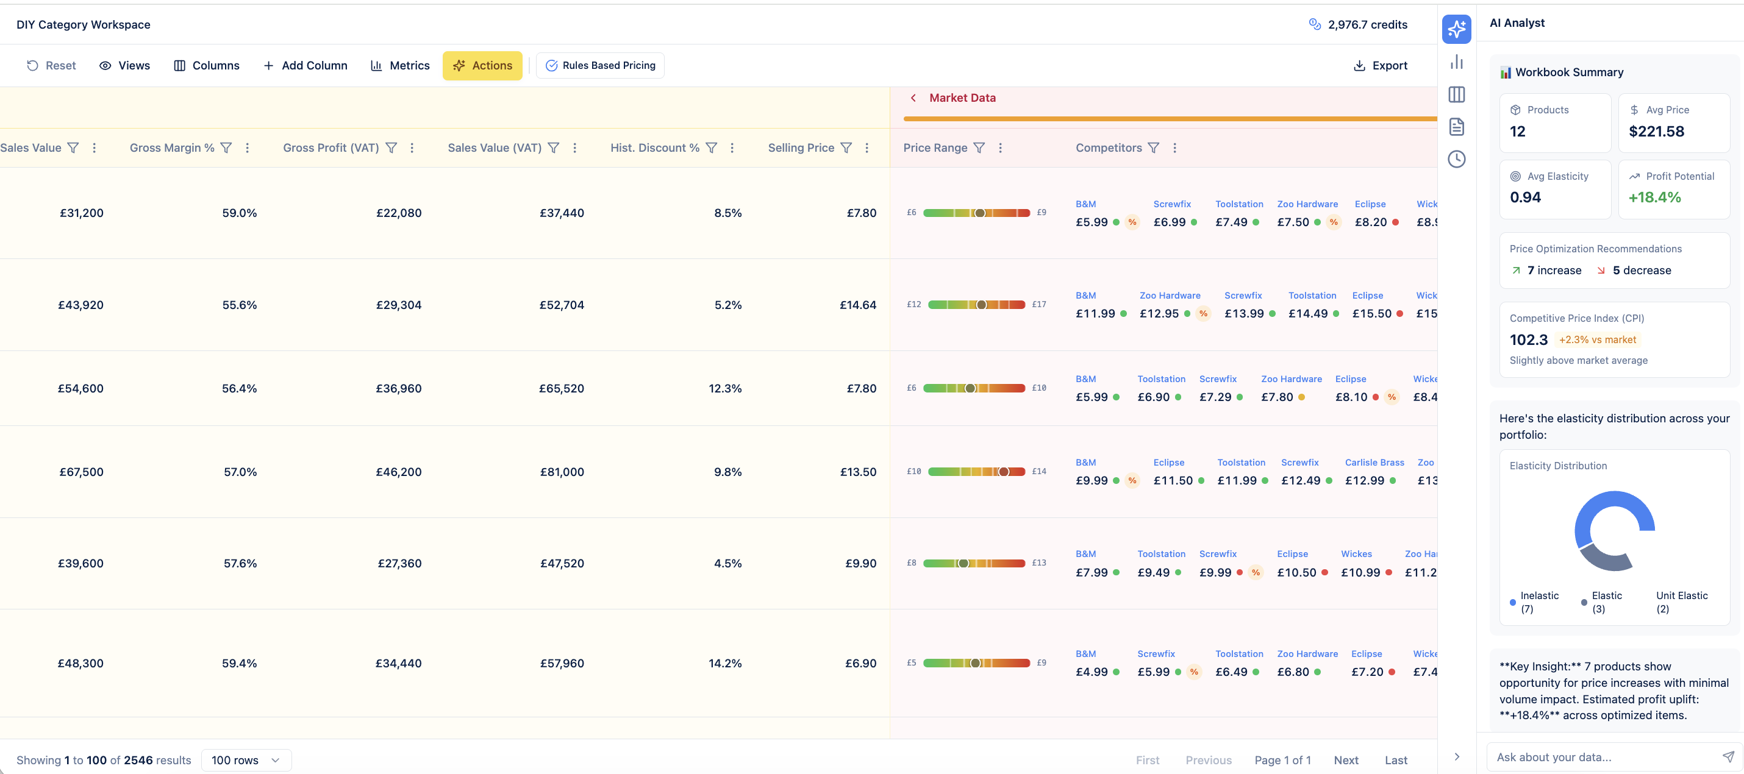Screen dimensions: 1744x774
Task: Open the 100 rows dropdown
Action: click(246, 760)
